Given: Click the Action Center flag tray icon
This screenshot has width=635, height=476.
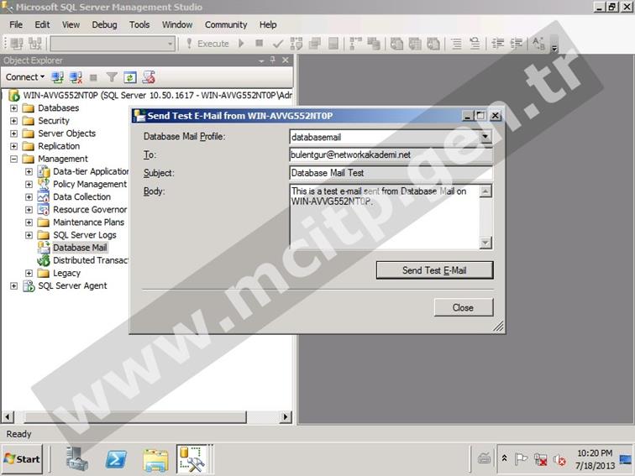Looking at the screenshot, I should [x=521, y=459].
